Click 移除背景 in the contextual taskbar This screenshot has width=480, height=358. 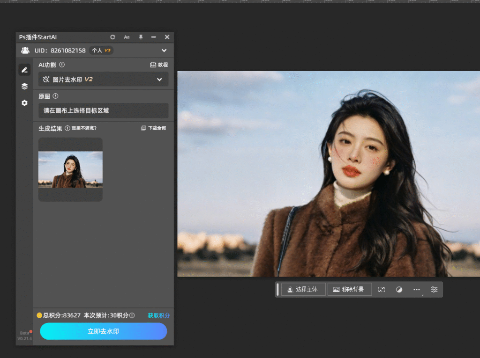point(349,290)
